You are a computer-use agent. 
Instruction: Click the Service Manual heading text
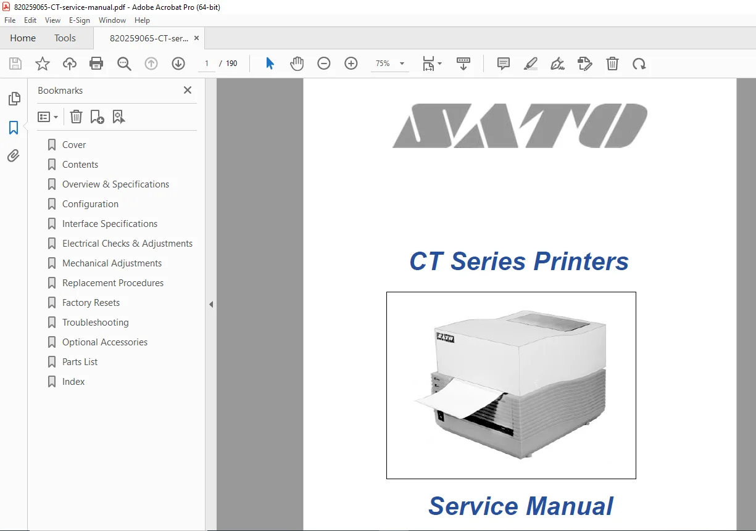(x=521, y=506)
